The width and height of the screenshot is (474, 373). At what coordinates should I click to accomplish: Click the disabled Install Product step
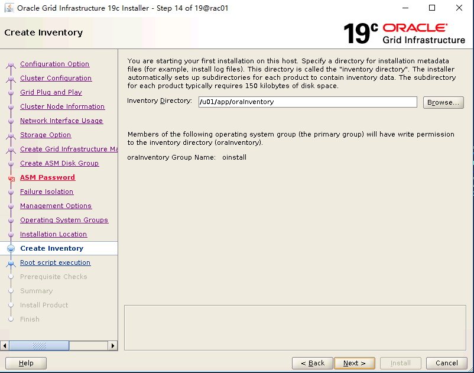pyautogui.click(x=44, y=305)
